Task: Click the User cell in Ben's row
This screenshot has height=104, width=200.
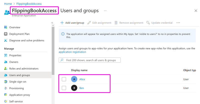Action: [x=186, y=88]
